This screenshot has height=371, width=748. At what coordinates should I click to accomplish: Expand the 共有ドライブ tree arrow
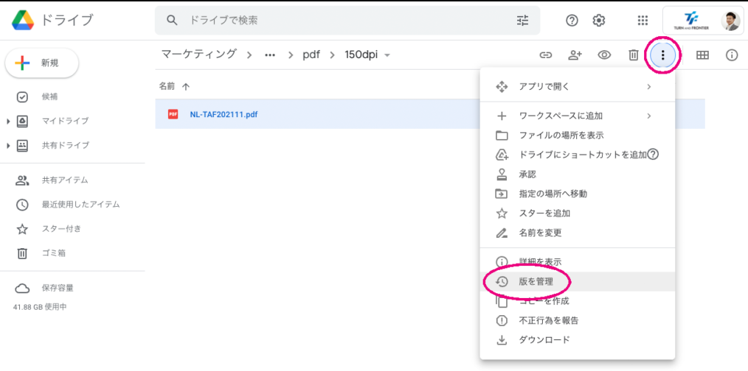tap(8, 146)
